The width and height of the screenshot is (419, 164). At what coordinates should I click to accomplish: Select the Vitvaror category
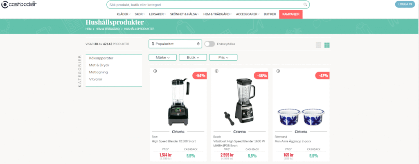(x=96, y=79)
